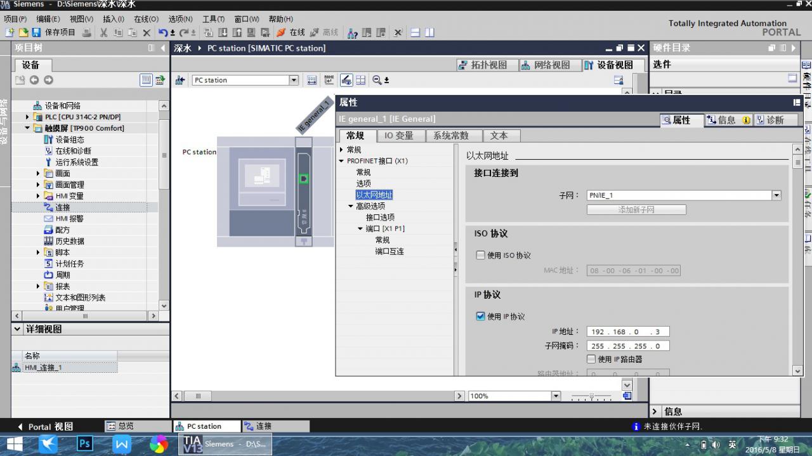
Task: Click the upload from device icon
Action: (x=237, y=32)
